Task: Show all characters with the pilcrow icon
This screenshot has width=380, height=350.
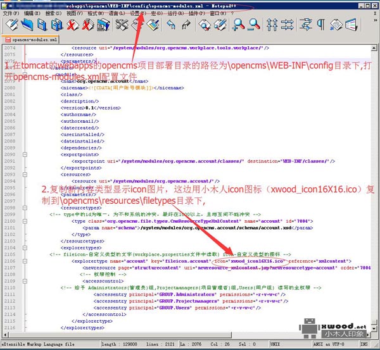Action: click(320, 25)
